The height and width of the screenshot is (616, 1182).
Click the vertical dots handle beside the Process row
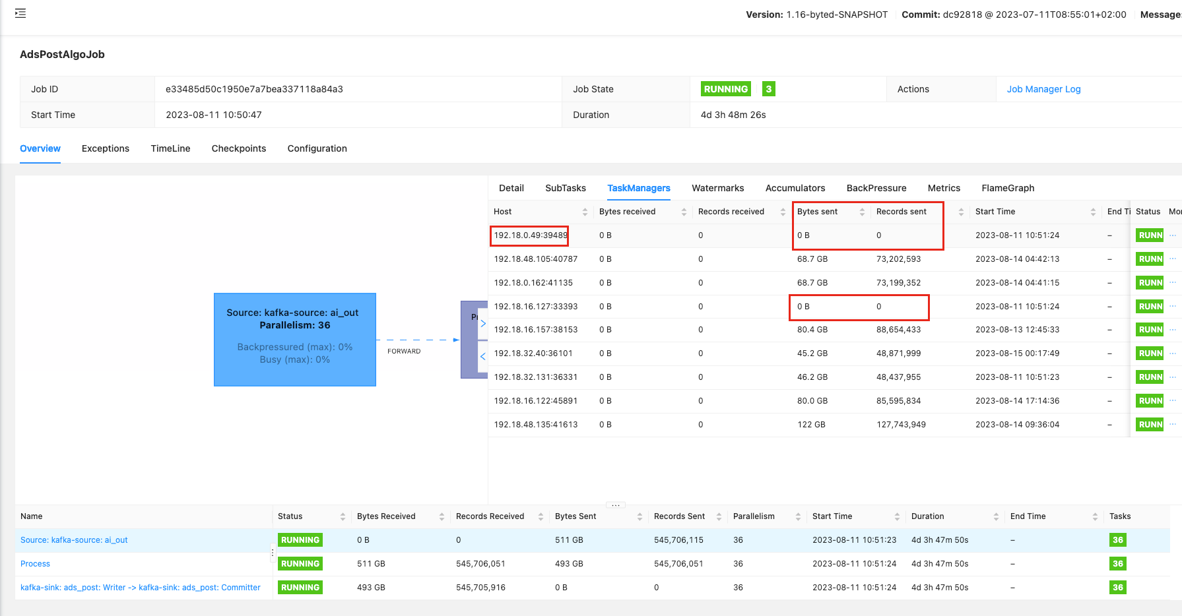click(273, 553)
